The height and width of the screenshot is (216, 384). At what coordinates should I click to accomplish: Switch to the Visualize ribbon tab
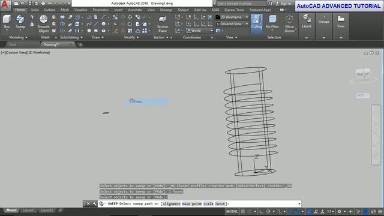coord(81,10)
